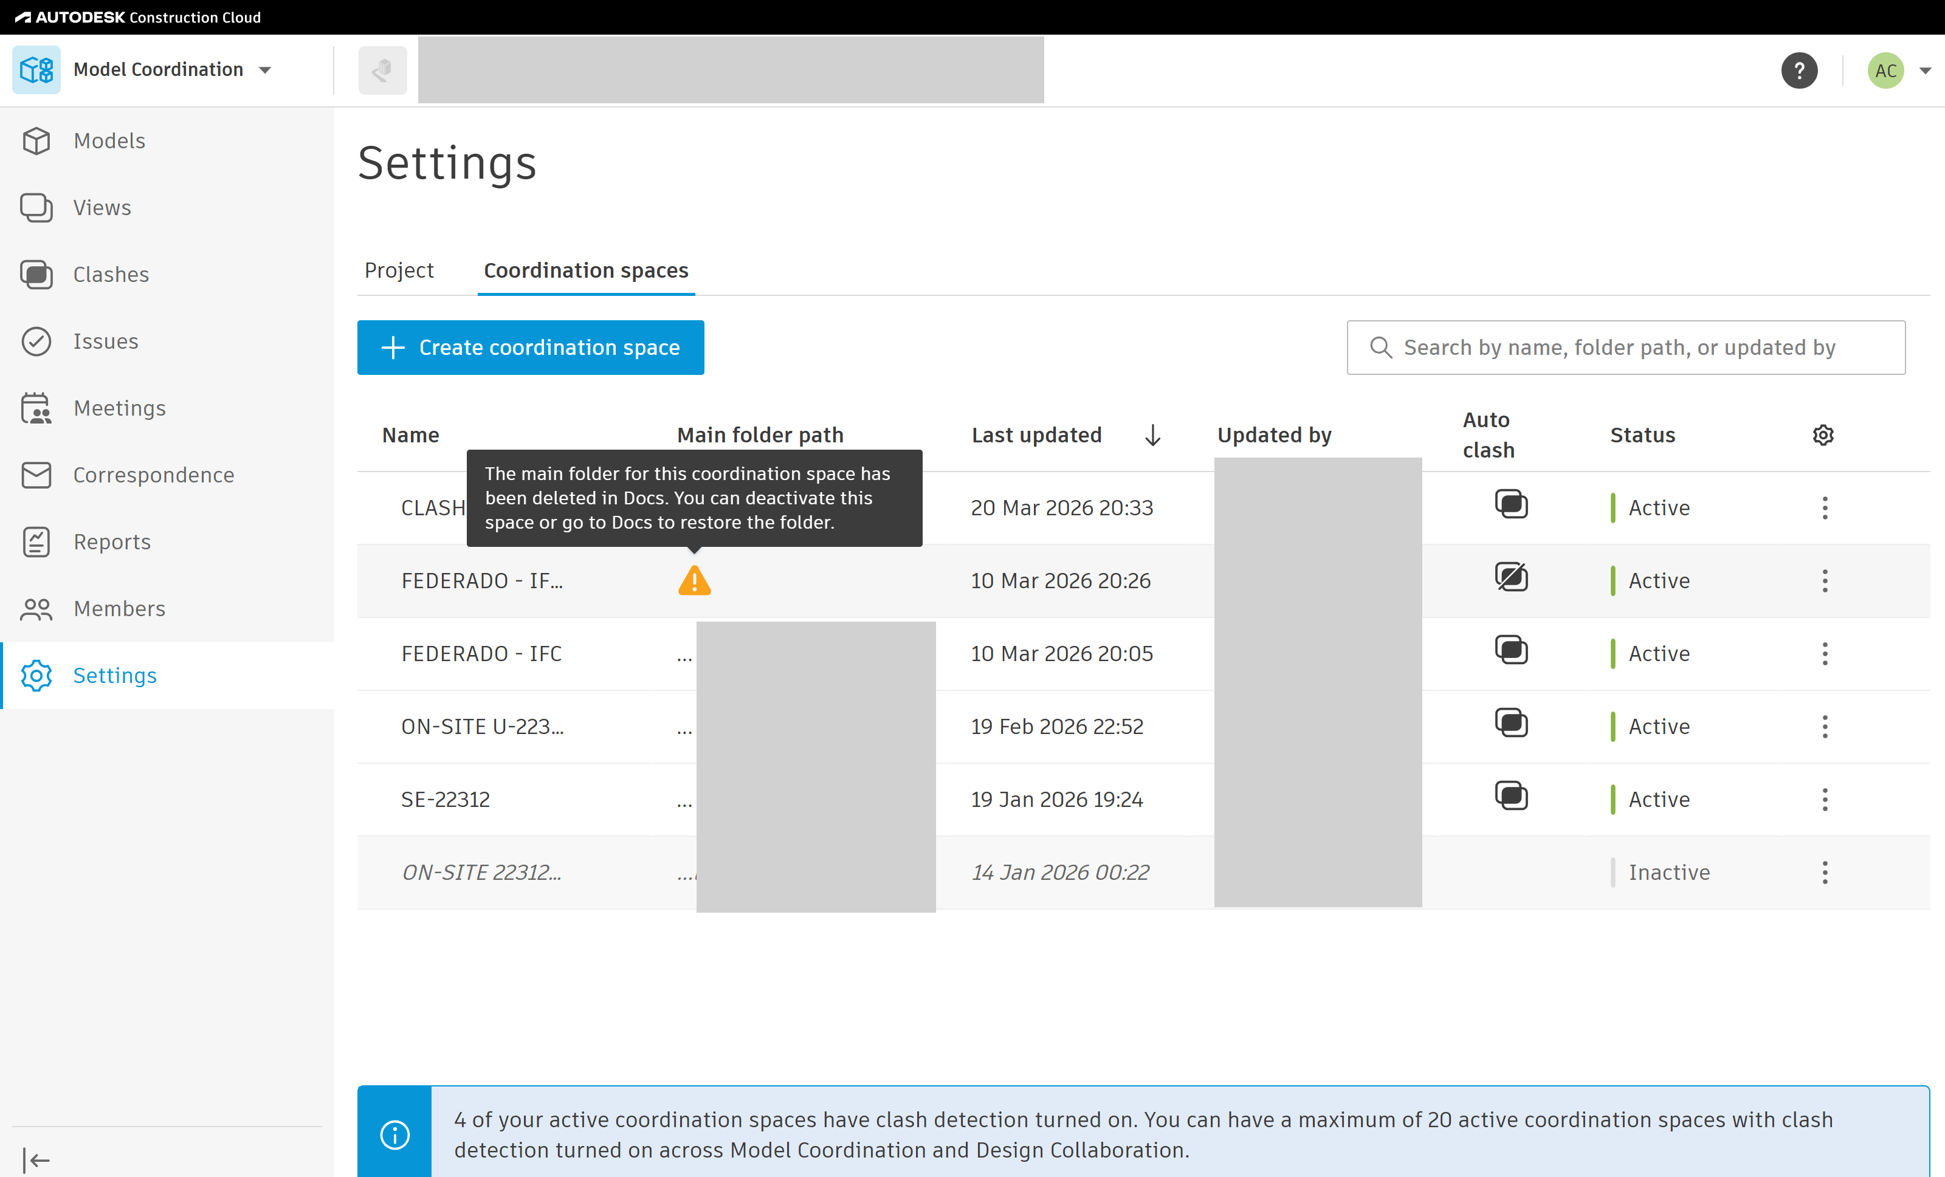Click the FEDERADO - IFC space name
Image resolution: width=1945 pixels, height=1177 pixels.
pos(481,654)
